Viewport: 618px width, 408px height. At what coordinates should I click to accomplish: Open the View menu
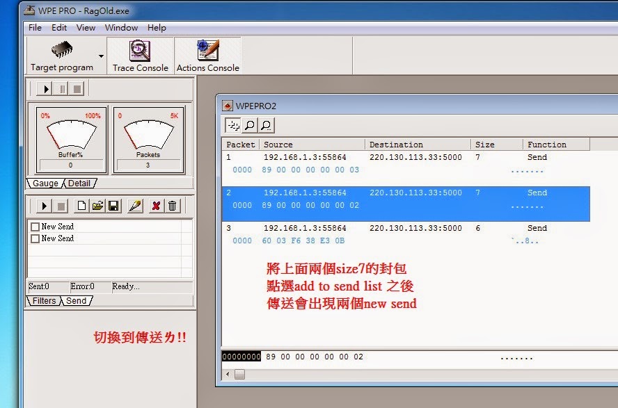pyautogui.click(x=86, y=28)
